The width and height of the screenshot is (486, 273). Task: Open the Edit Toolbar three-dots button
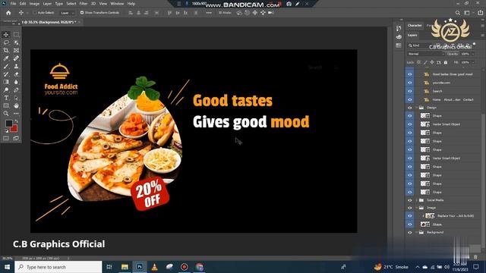(16, 114)
